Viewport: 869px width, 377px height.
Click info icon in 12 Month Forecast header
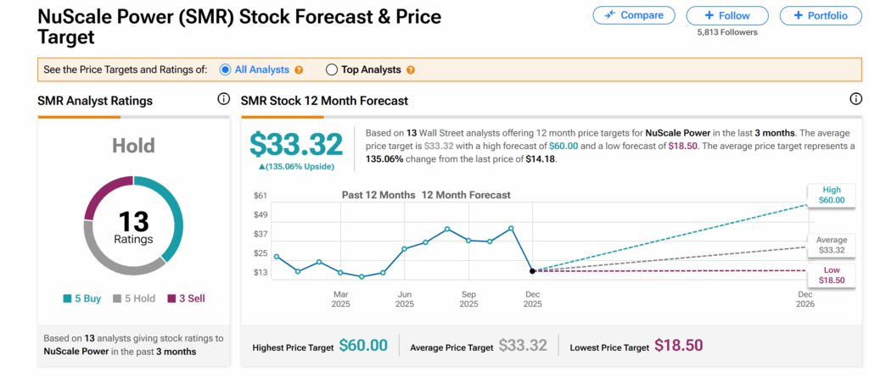[x=855, y=99]
